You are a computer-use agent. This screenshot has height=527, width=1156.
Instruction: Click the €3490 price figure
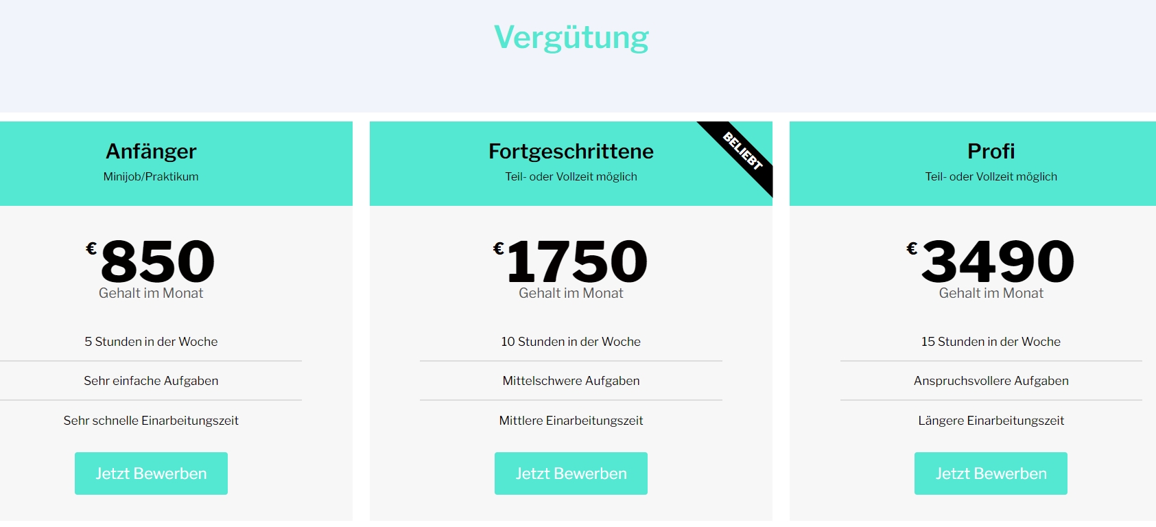click(x=990, y=261)
